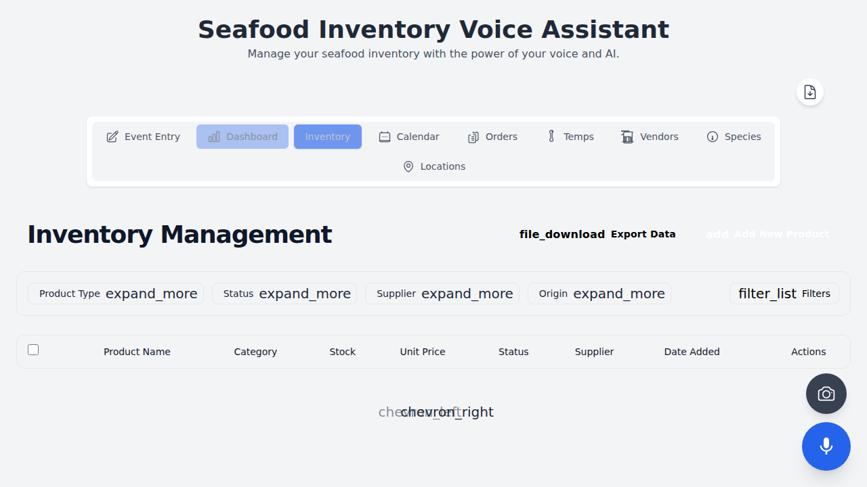
Task: Select the Dashboard bar chart icon
Action: (213, 136)
